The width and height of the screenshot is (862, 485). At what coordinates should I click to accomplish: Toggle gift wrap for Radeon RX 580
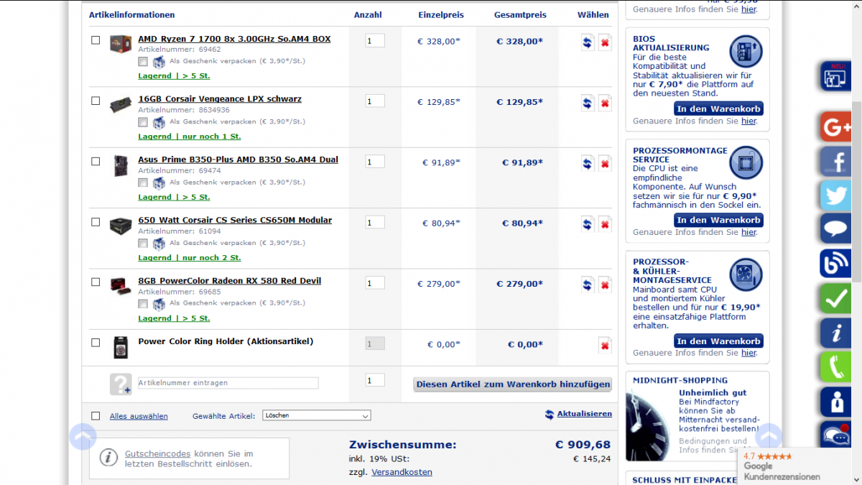click(143, 304)
